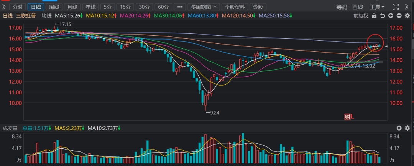Click the lock icon beside 前复权
This screenshot has height=166, width=414.
coord(374,15)
